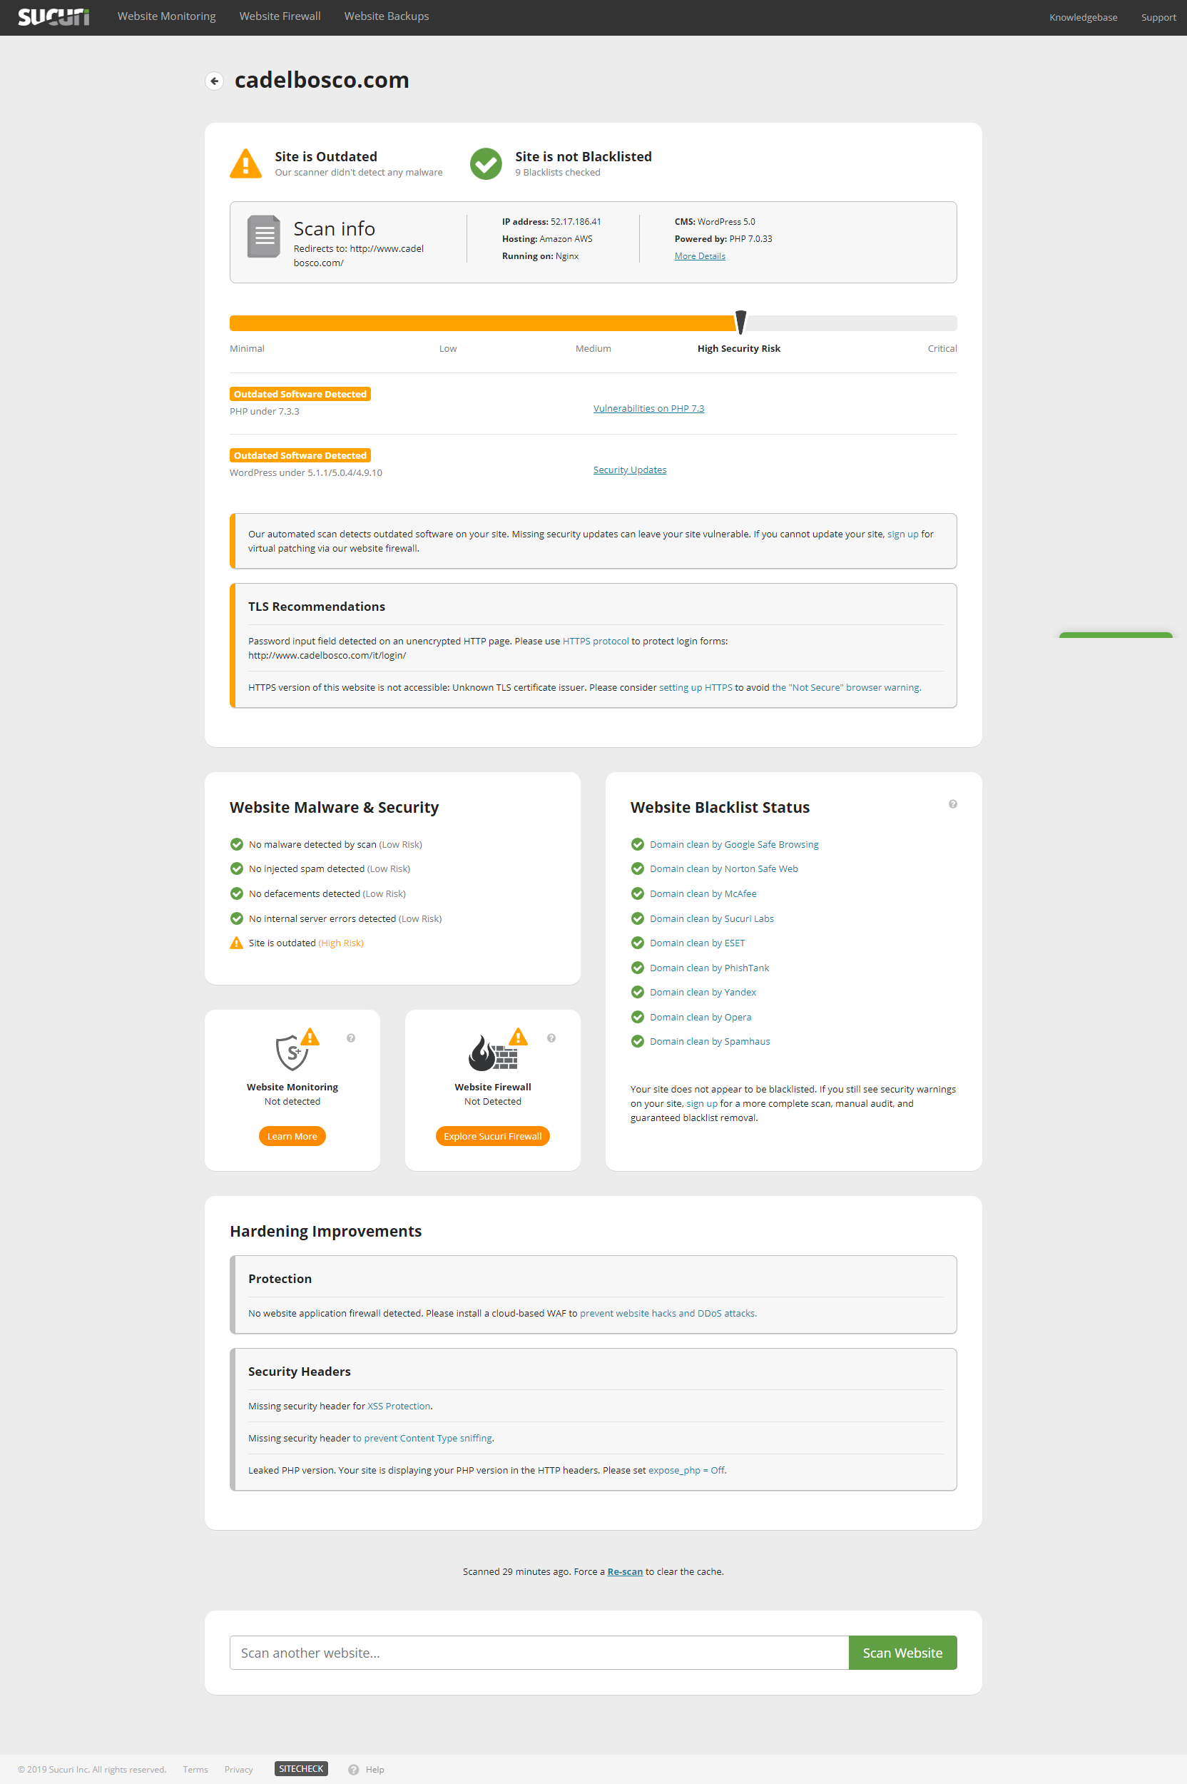Open Website Monitoring menu item
1187x1784 pixels.
[166, 16]
